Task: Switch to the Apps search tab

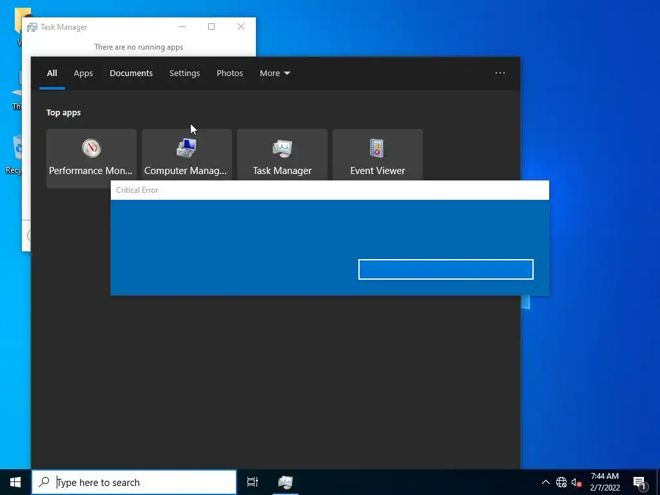Action: pyautogui.click(x=83, y=73)
